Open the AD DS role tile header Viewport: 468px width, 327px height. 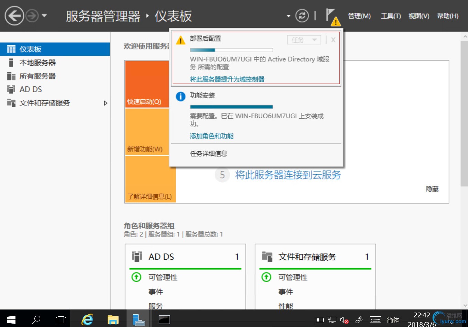pos(185,257)
